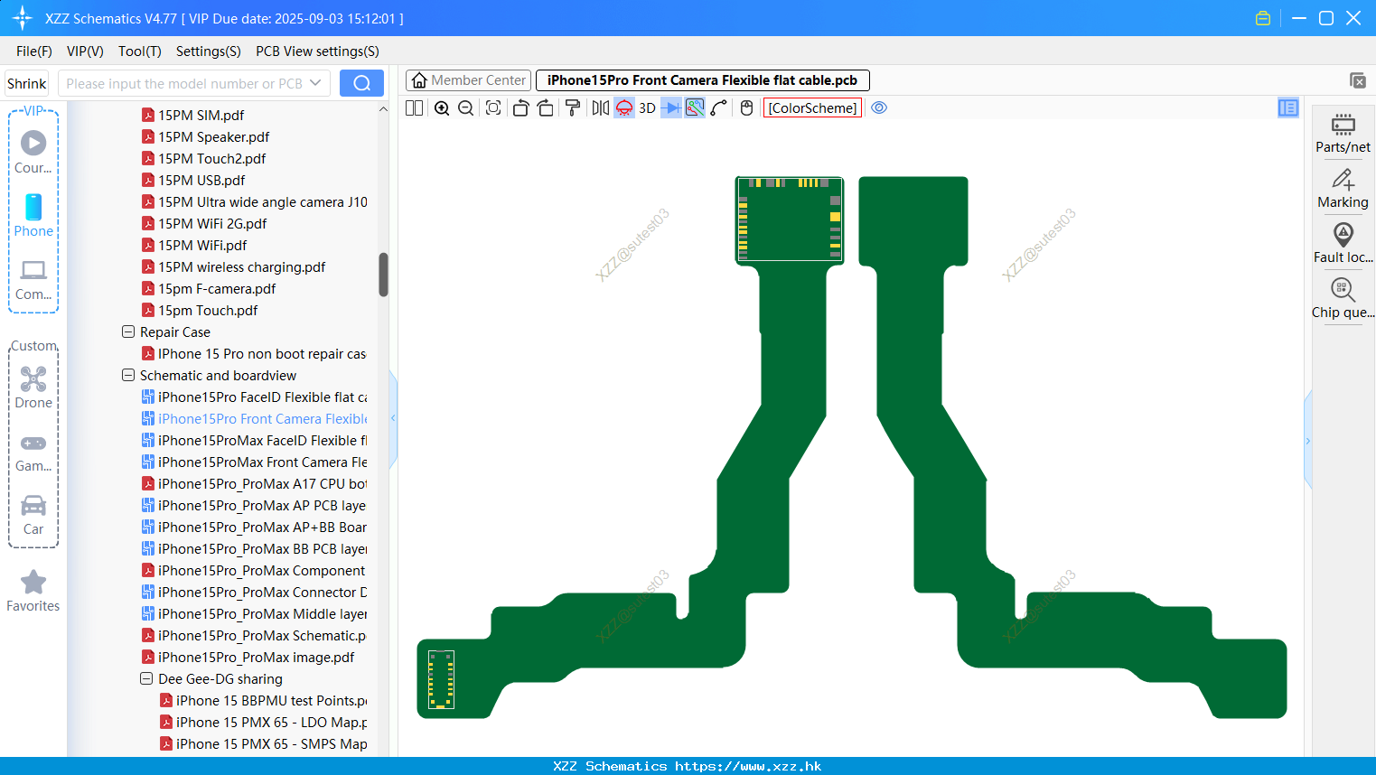
Task: Select the bottom-left connector on the board
Action: pyautogui.click(x=441, y=679)
